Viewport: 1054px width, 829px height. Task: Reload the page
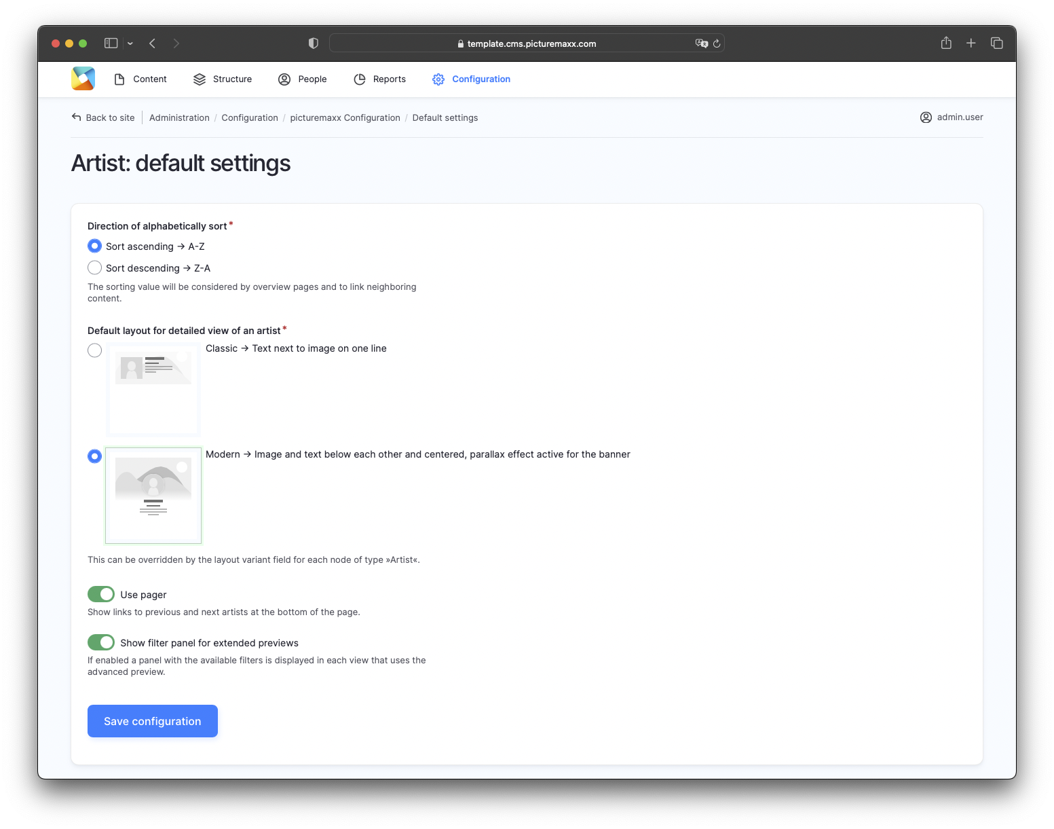[x=717, y=43]
